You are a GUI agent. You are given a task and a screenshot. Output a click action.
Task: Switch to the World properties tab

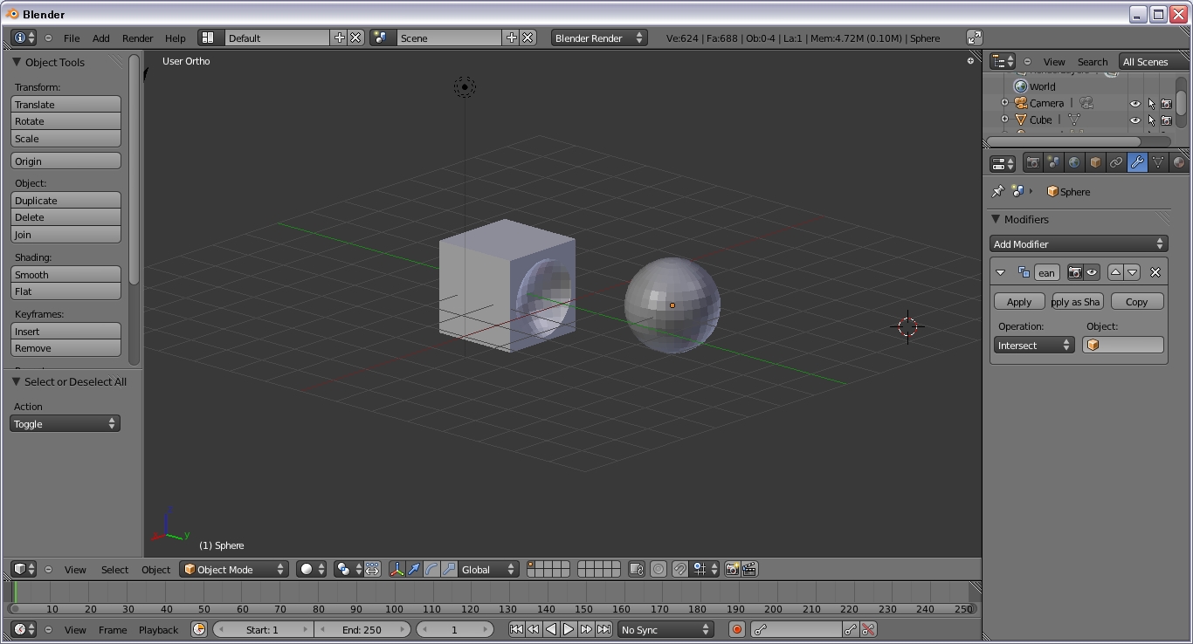click(x=1074, y=161)
